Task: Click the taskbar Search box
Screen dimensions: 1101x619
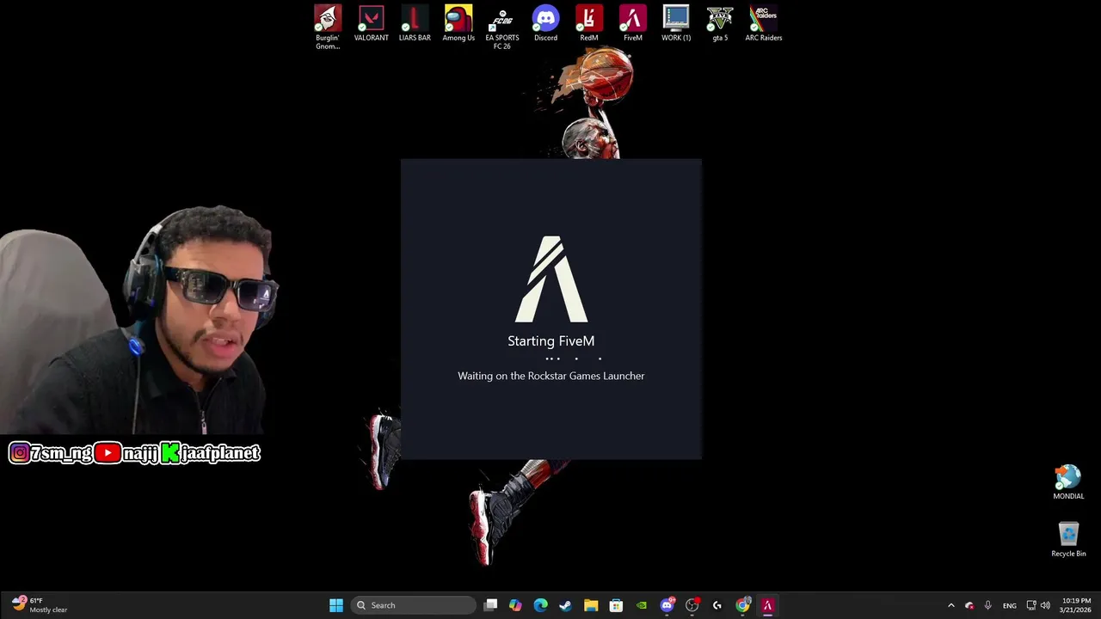Action: [414, 605]
